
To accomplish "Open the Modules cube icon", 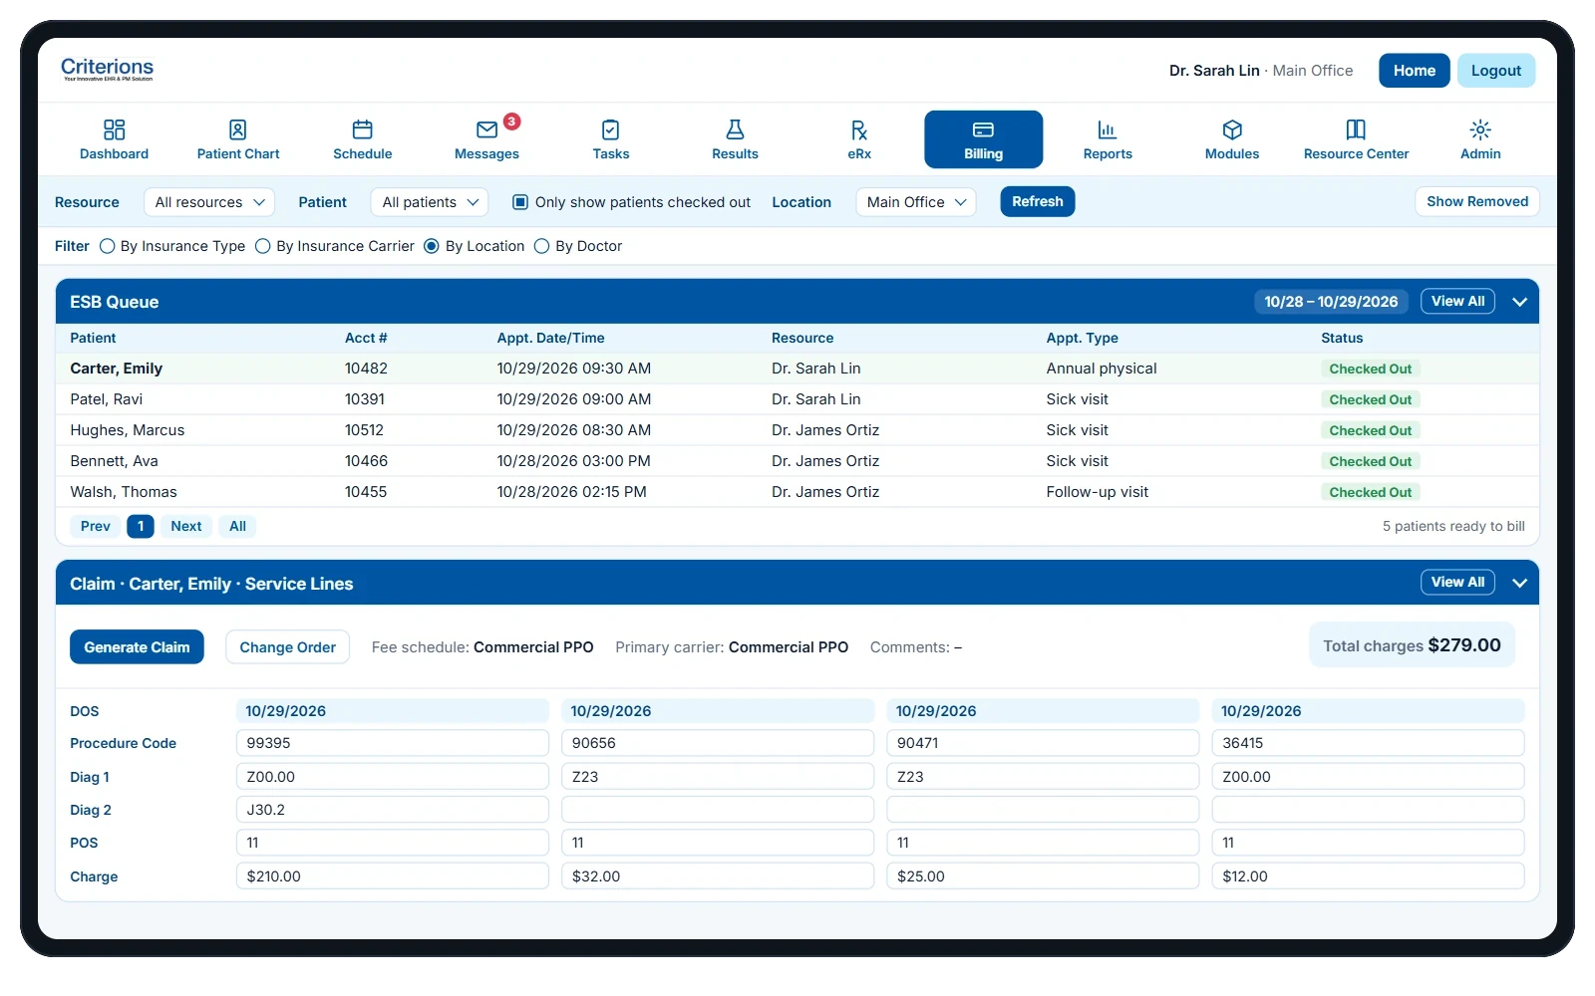I will (x=1232, y=129).
